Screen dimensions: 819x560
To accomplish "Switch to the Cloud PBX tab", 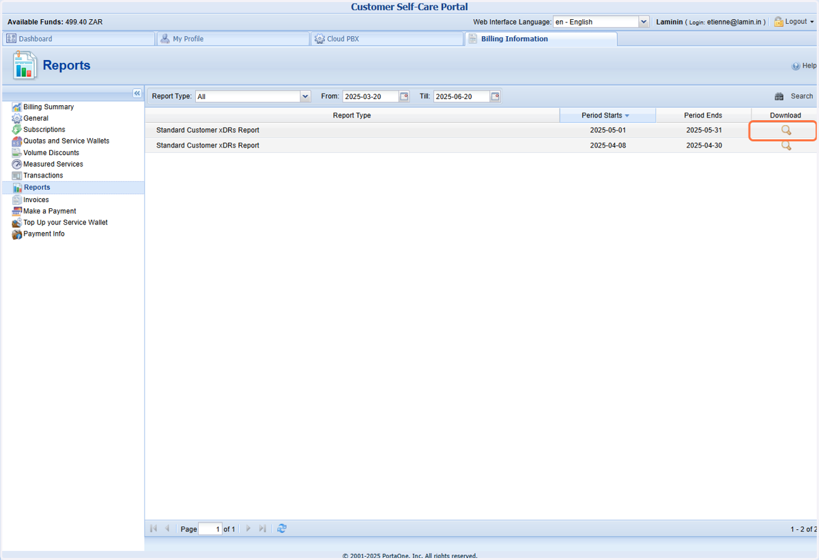I will pos(387,39).
